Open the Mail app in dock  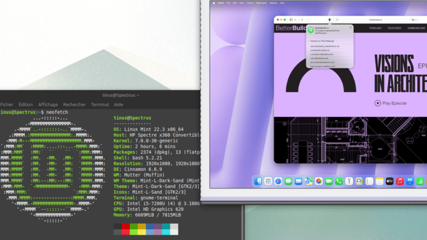(x=298, y=181)
